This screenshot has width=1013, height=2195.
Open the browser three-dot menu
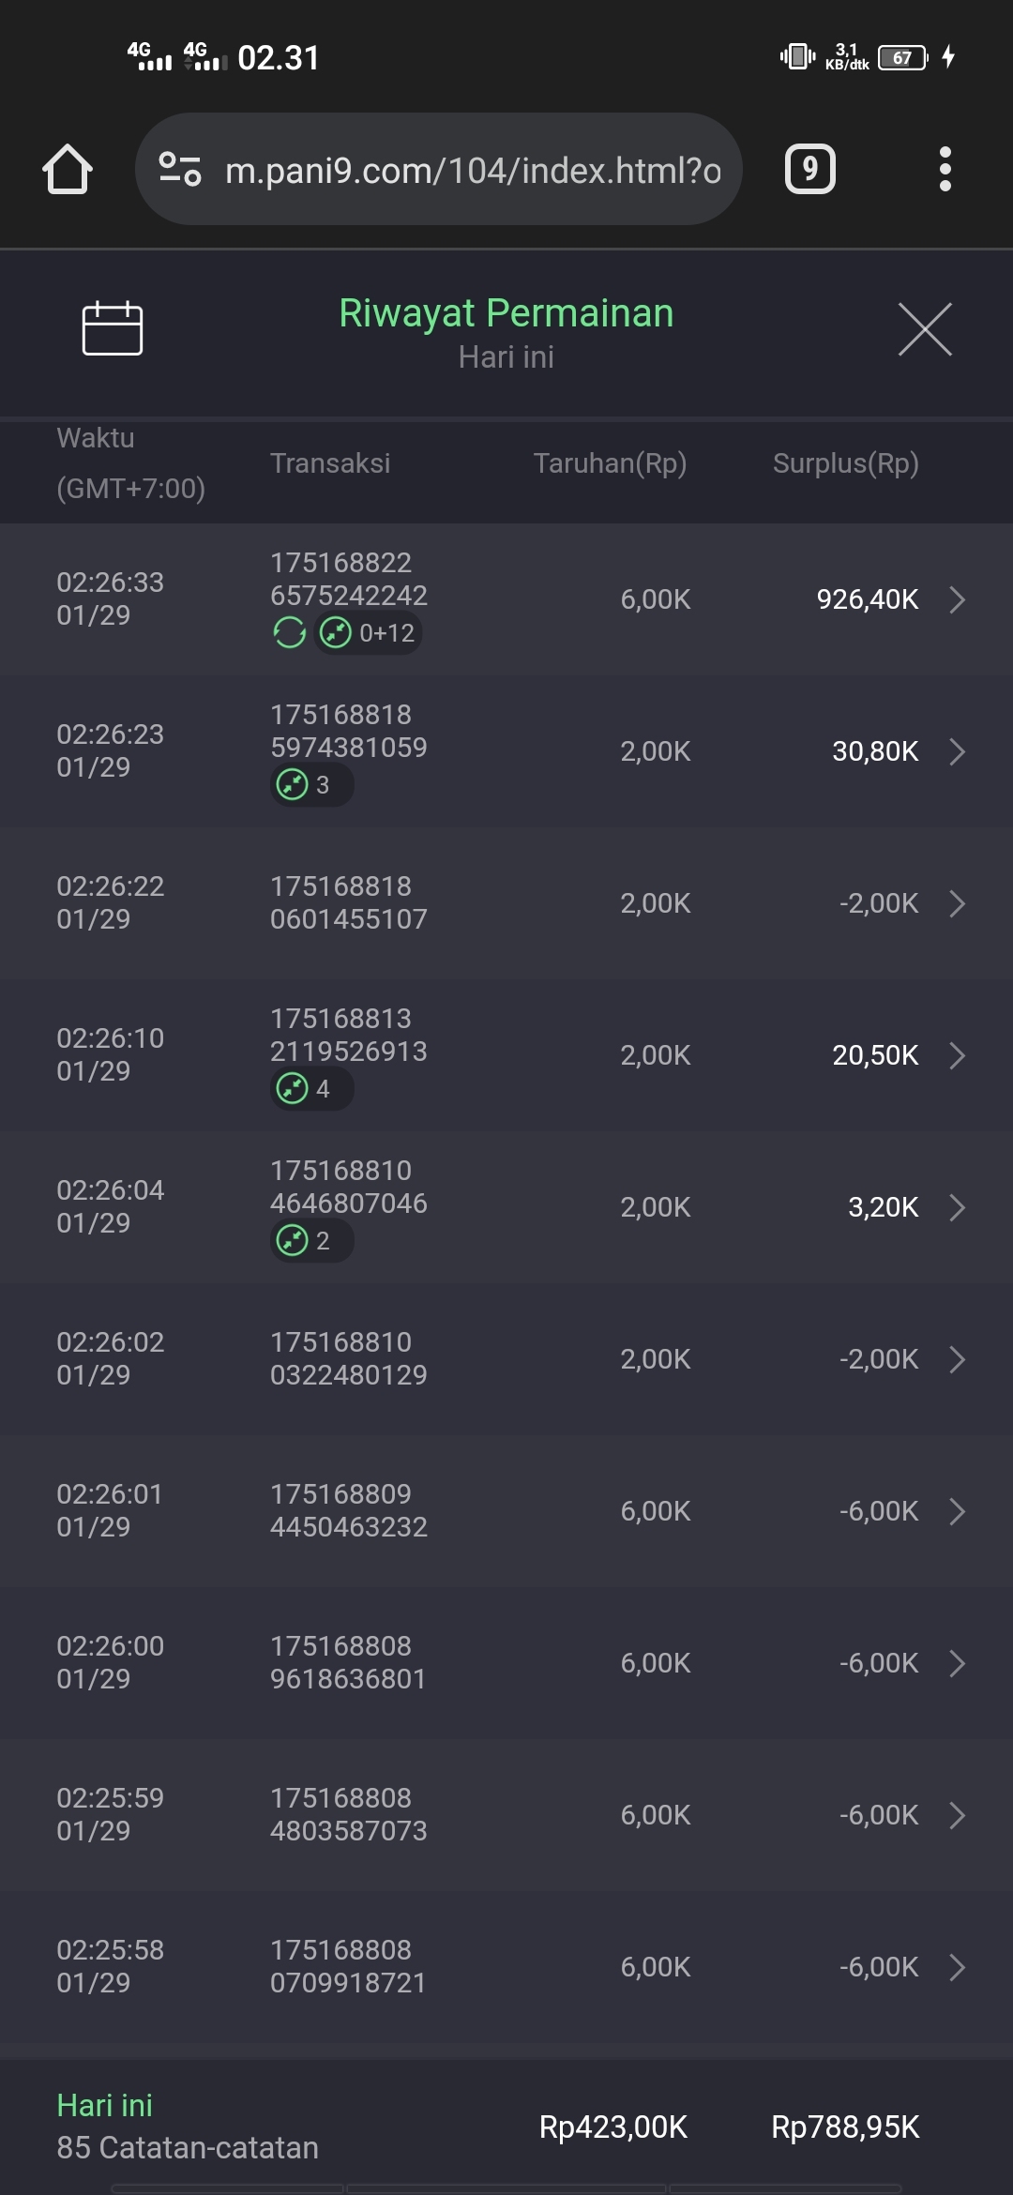pyautogui.click(x=945, y=170)
